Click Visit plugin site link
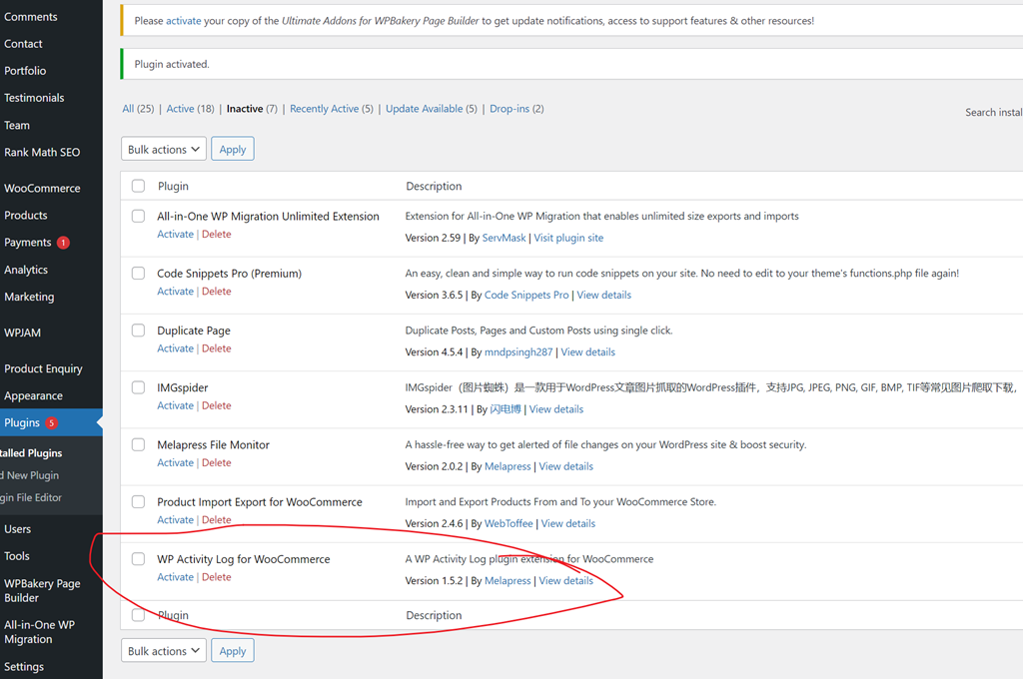The width and height of the screenshot is (1023, 679). (x=568, y=238)
